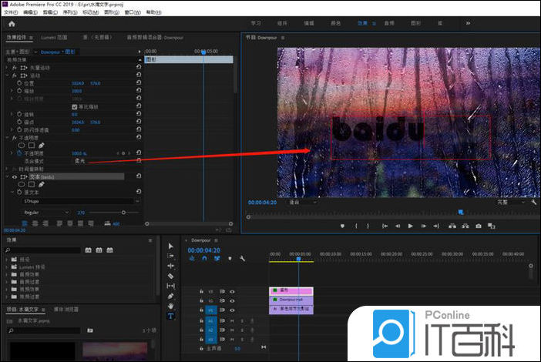Image resolution: width=541 pixels, height=362 pixels.
Task: Select the Pen tool in the tools panel
Action: point(170,296)
